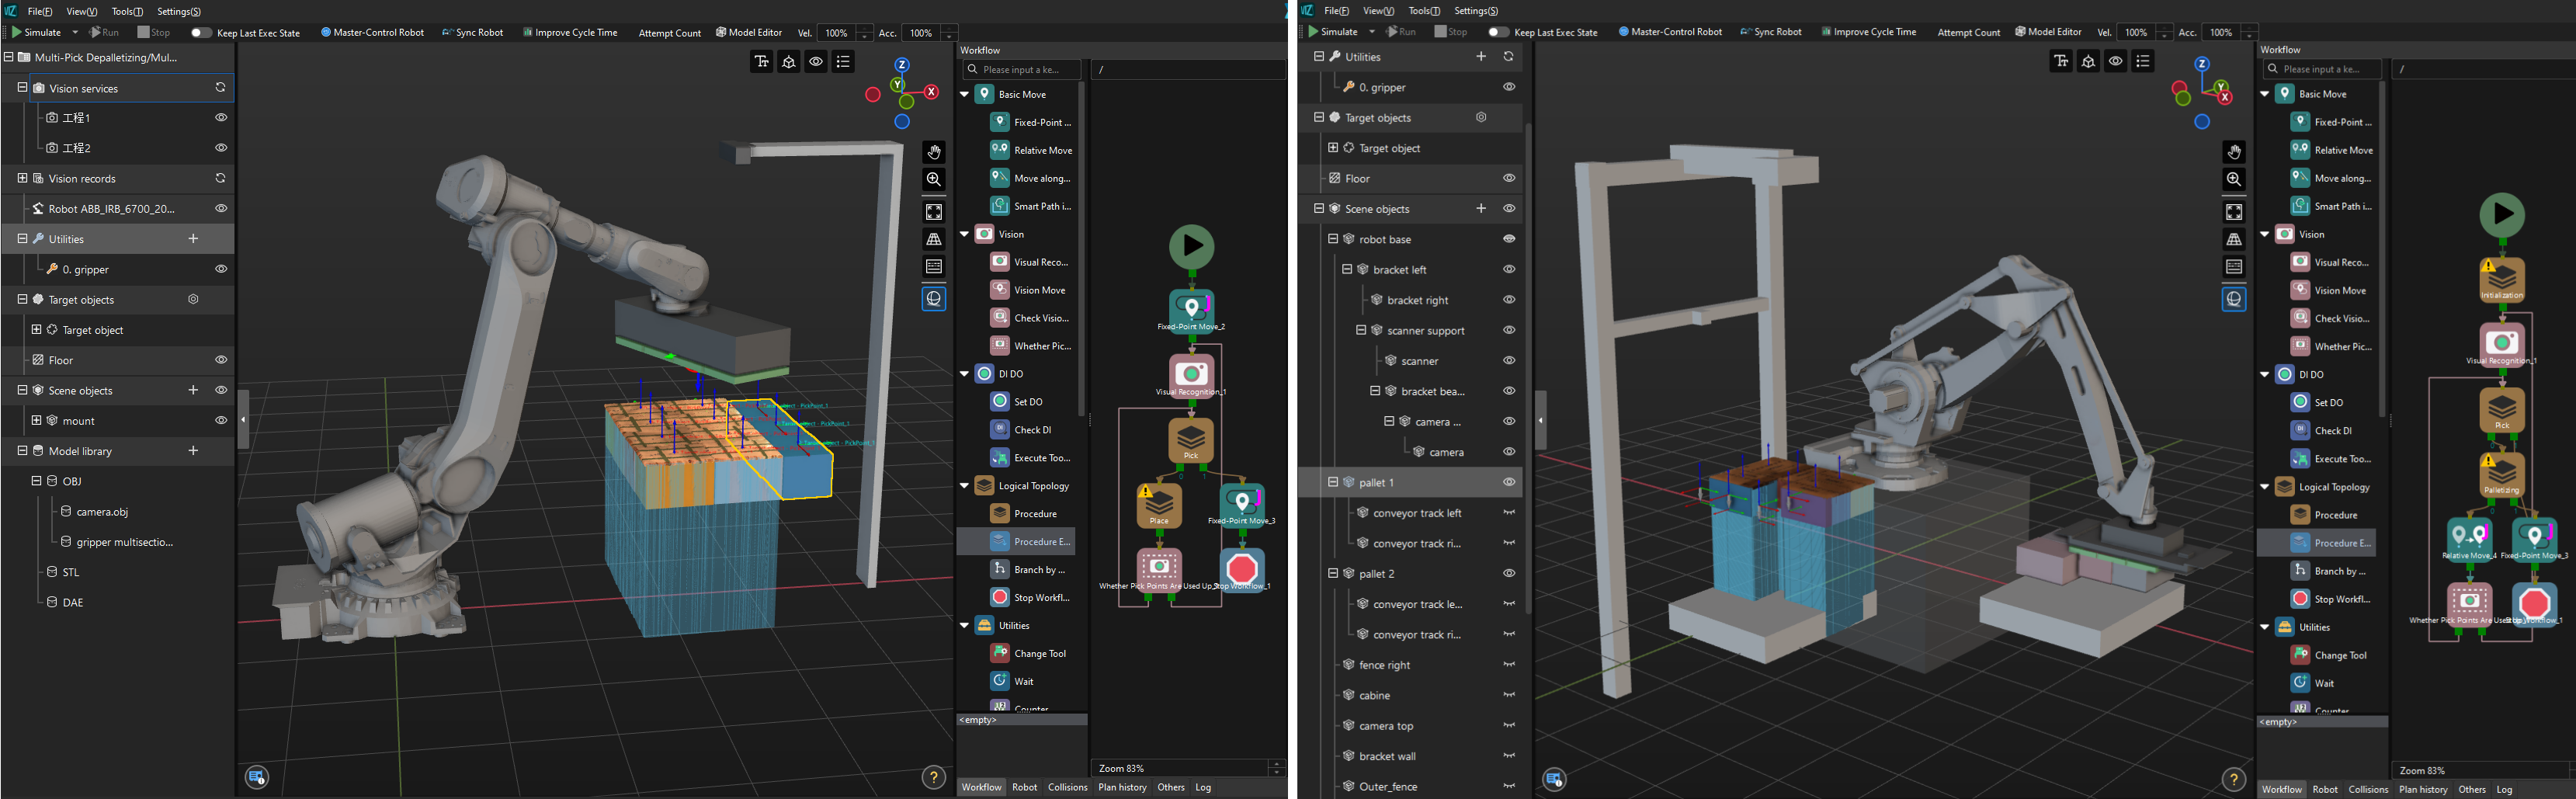The width and height of the screenshot is (2576, 799).
Task: Select the Palletizing node in the workflow graph
Action: [x=2501, y=475]
